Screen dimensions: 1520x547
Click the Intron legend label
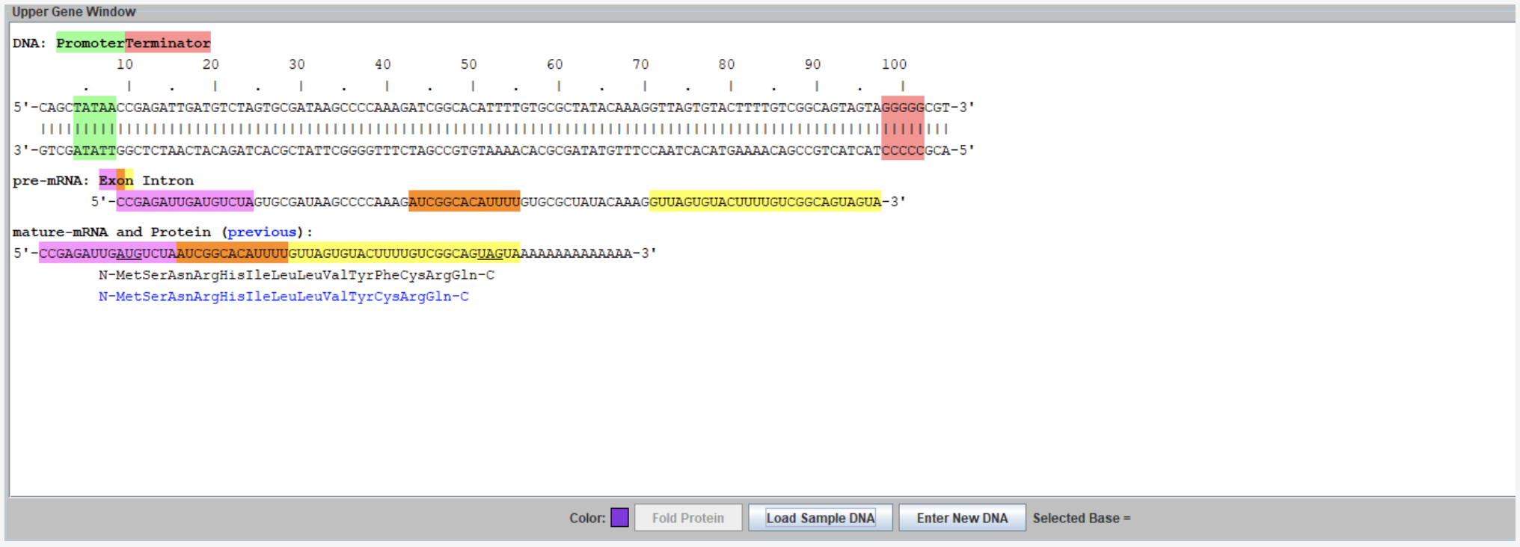pos(168,181)
